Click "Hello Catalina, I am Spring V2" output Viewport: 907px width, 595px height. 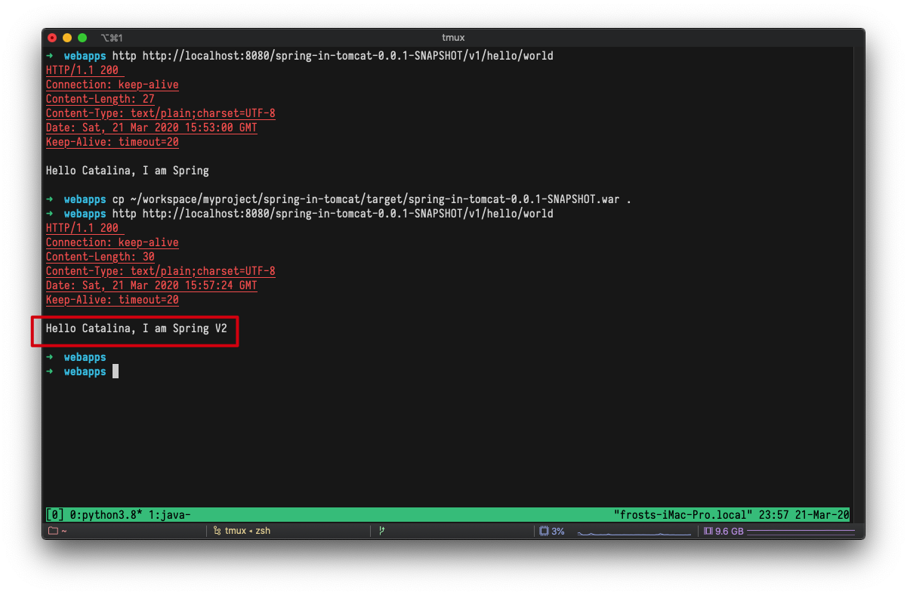[x=137, y=328]
